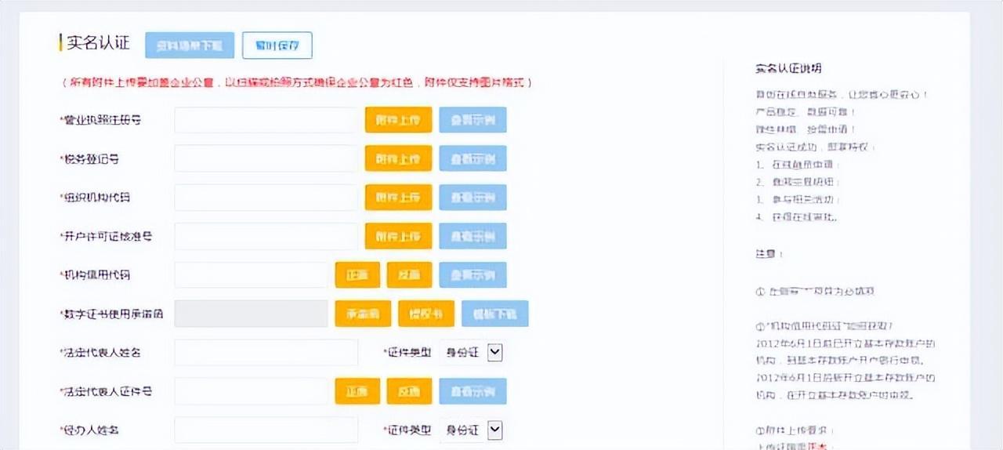Click the 资料清单下载 button beside 实名认证
The image size is (1003, 450).
pos(190,45)
